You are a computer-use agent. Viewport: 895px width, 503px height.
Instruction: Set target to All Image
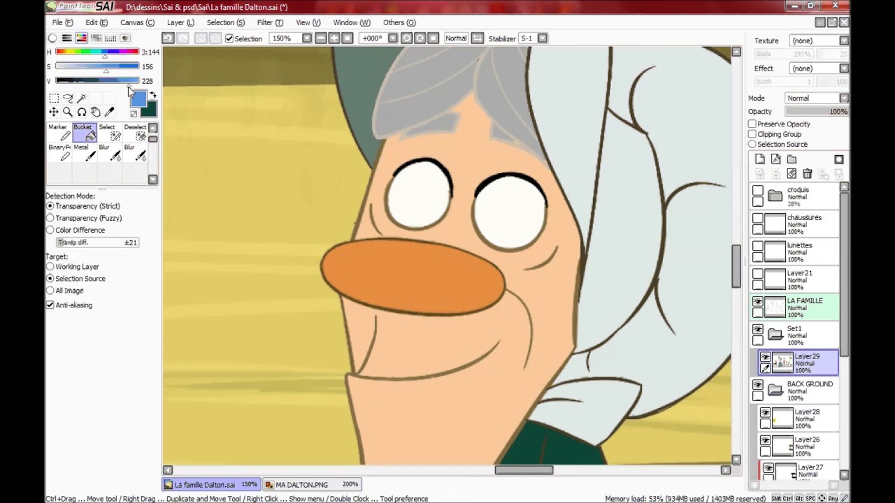50,291
